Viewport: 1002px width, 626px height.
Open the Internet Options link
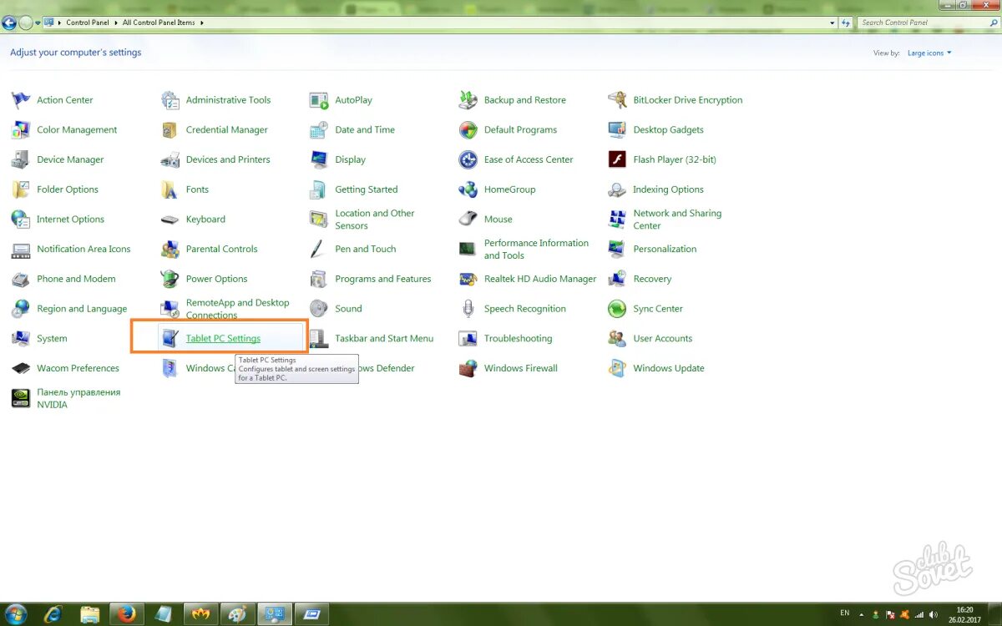(x=70, y=220)
